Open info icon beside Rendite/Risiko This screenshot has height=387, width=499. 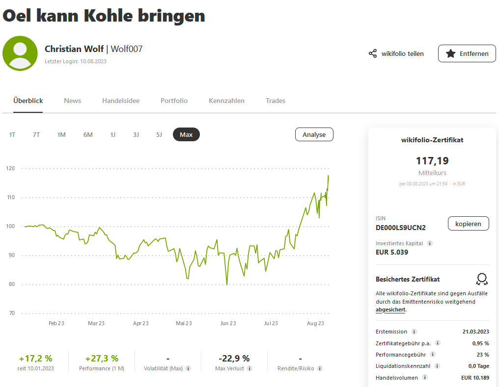click(x=320, y=368)
